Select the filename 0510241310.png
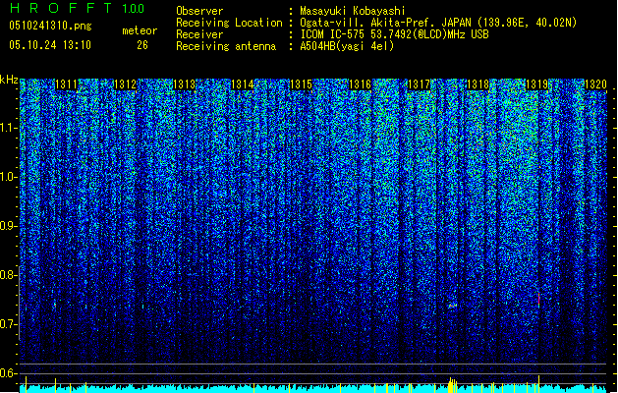Screen dimensions: 618x393 tap(50, 27)
